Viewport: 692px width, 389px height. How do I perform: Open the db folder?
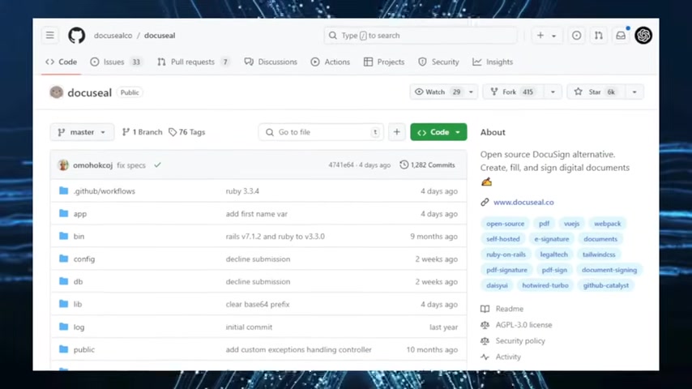pos(78,282)
